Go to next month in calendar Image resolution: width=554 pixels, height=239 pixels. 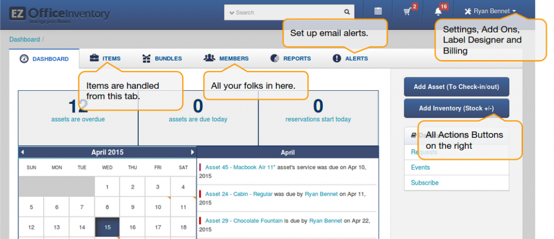pyautogui.click(x=192, y=152)
